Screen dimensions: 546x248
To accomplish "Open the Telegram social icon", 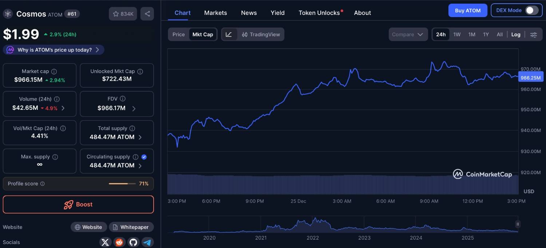I will (147, 242).
